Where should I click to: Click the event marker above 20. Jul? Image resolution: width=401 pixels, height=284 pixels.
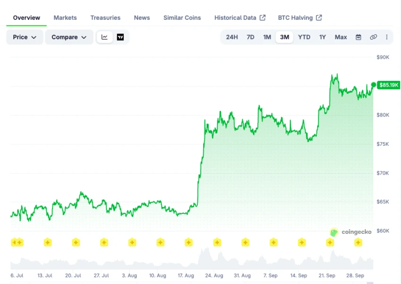(76, 242)
